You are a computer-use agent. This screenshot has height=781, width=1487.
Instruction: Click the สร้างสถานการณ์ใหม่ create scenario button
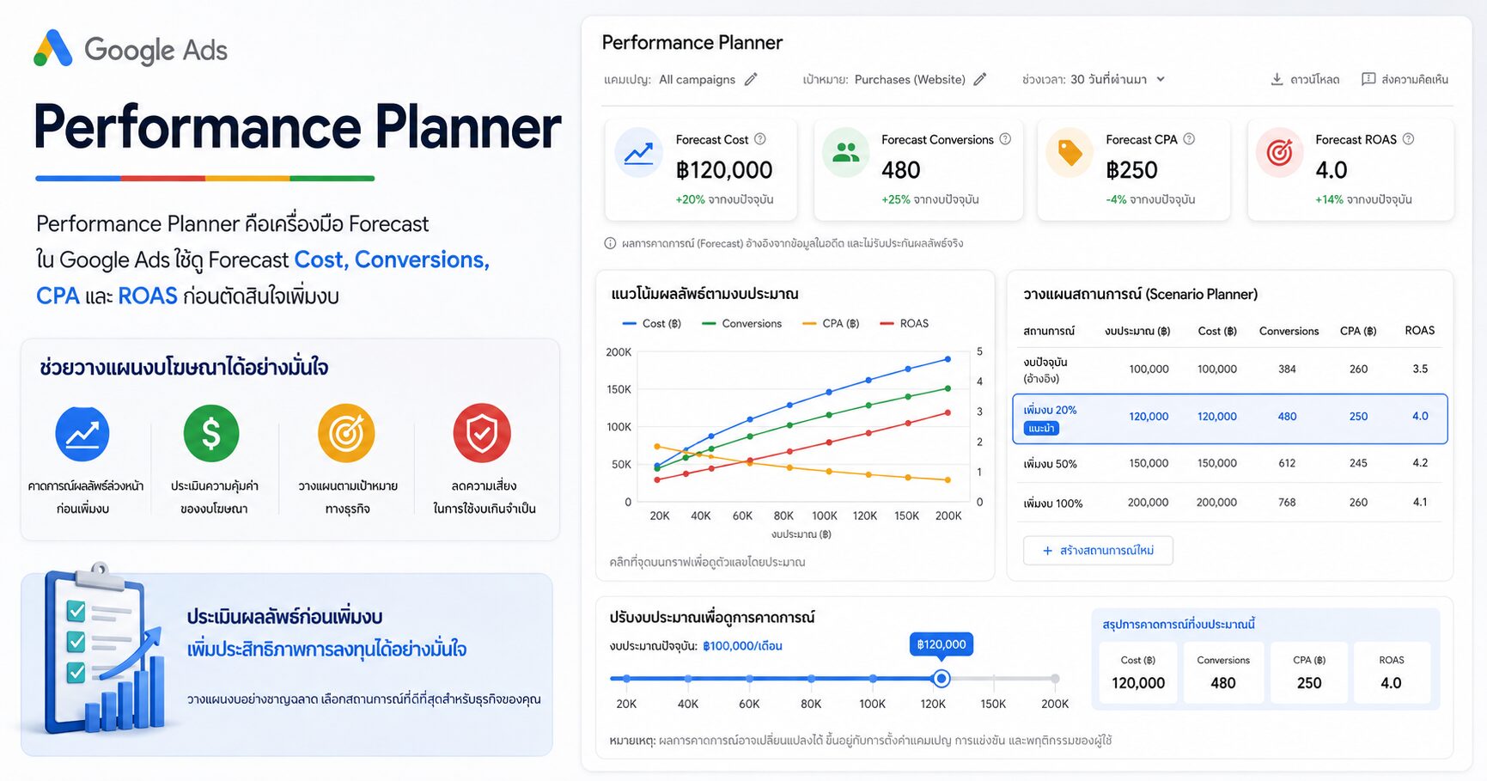coord(1098,551)
